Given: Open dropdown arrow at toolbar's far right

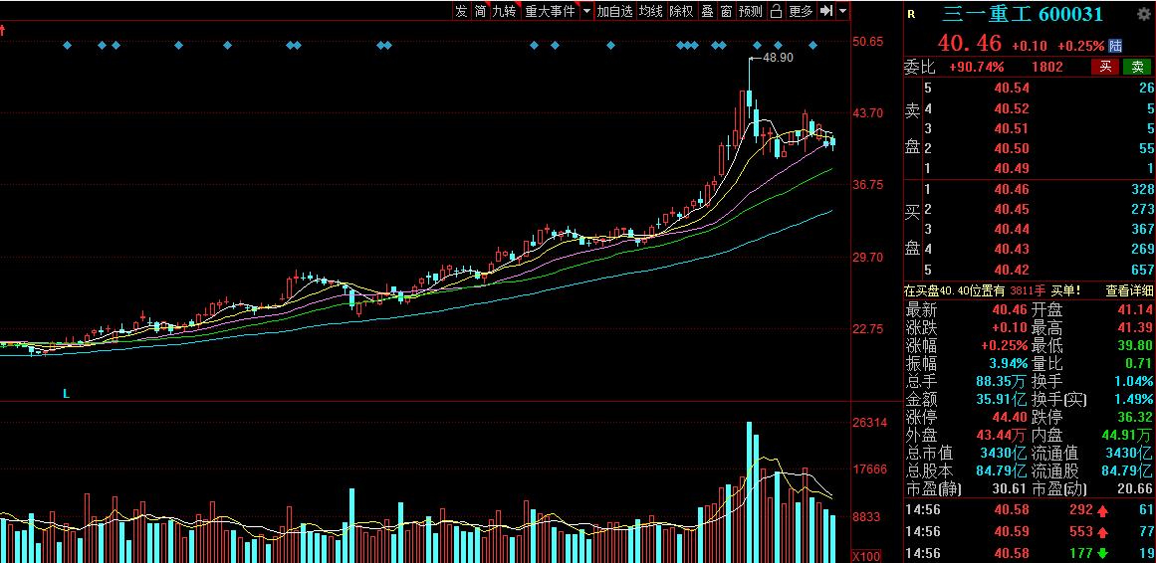Looking at the screenshot, I should coord(843,12).
